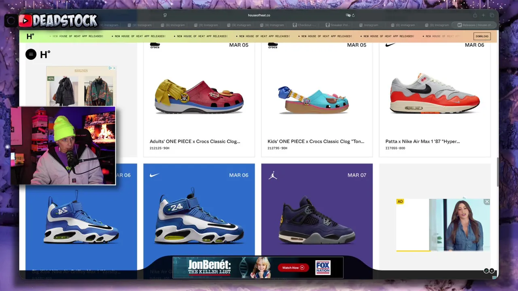Screen dimensions: 518x291
Task: Click the Jumpman logo on the purple Jordan card
Action: click(x=273, y=175)
